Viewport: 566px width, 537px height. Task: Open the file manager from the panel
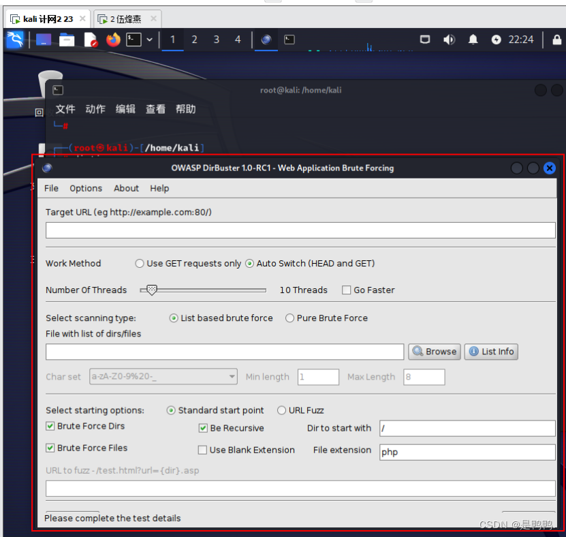[67, 40]
